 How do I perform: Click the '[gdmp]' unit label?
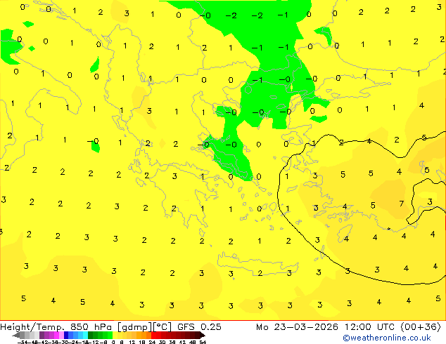click(x=135, y=327)
